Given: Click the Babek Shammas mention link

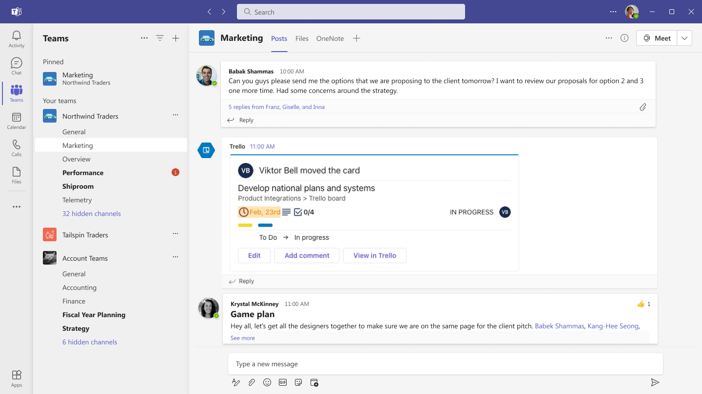Looking at the screenshot, I should tap(560, 326).
